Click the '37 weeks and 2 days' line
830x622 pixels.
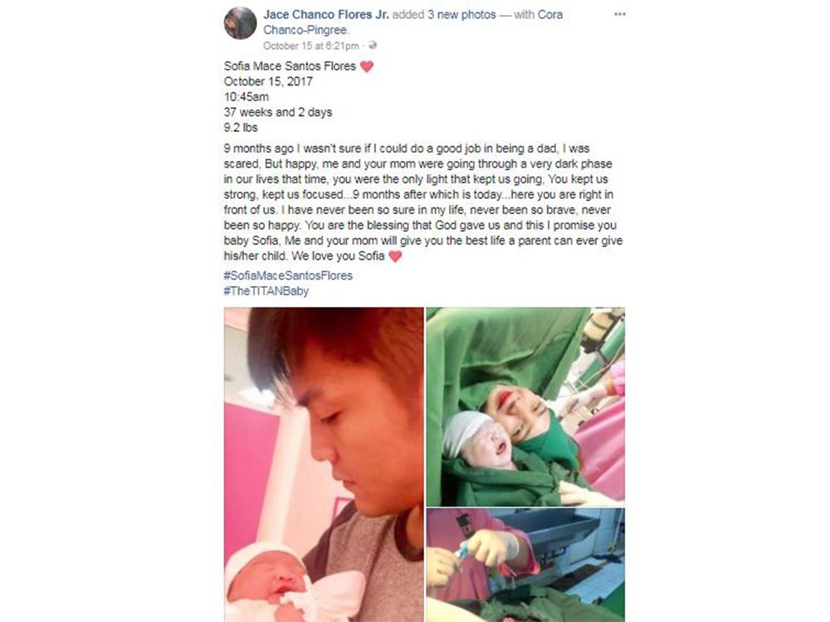click(278, 112)
